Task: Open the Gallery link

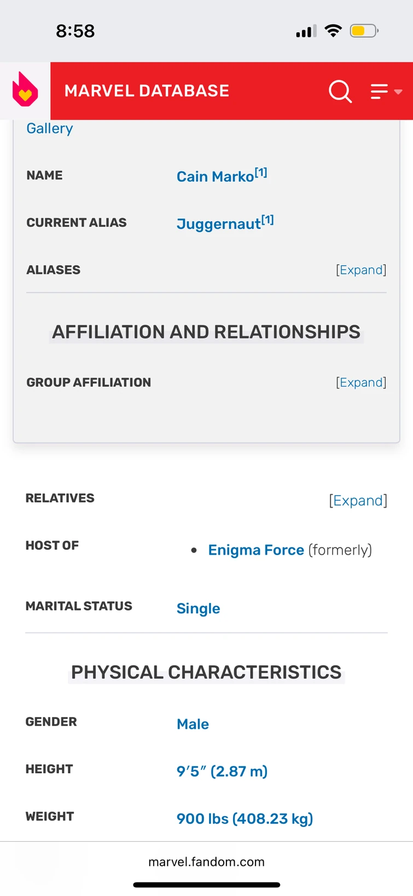Action: (x=50, y=128)
